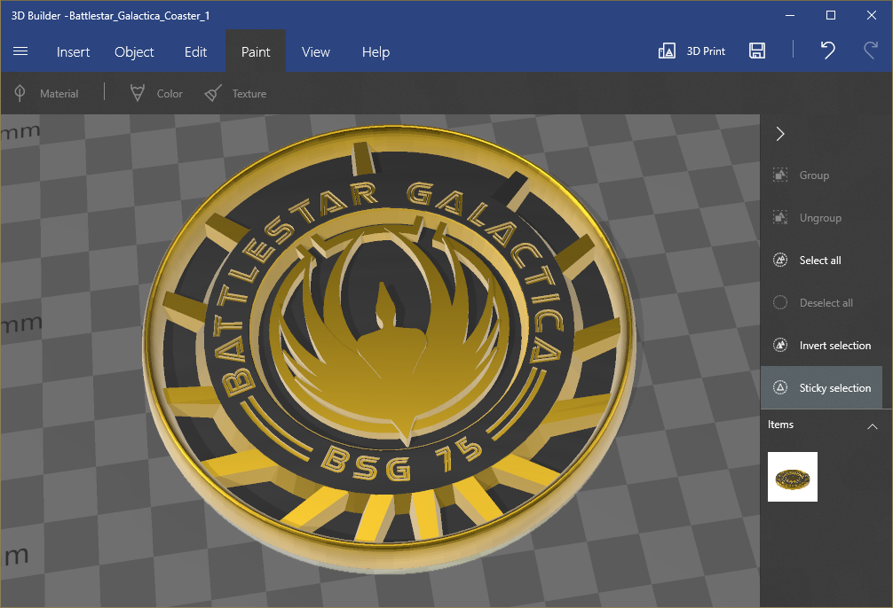Save the model with floppy disk icon
This screenshot has height=608, width=893.
point(757,51)
